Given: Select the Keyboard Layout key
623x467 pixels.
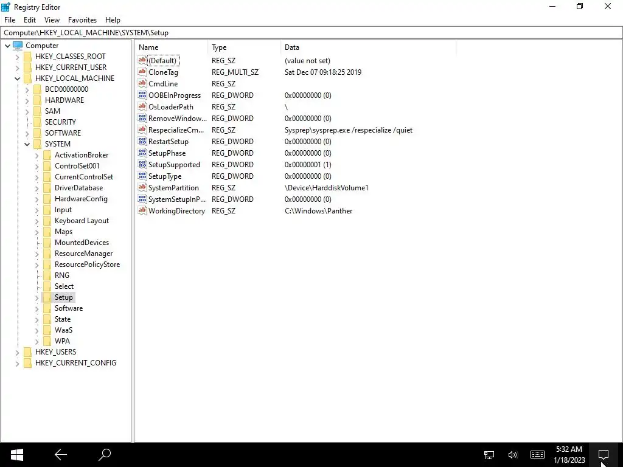Looking at the screenshot, I should pyautogui.click(x=82, y=220).
